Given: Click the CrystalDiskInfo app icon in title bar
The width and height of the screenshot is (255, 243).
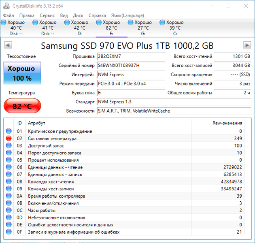Looking at the screenshot, I should pos(6,6).
